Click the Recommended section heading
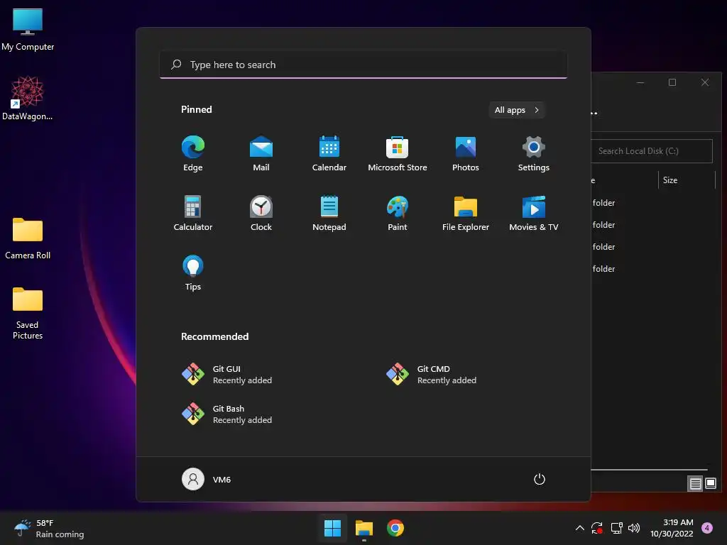 [x=214, y=336]
